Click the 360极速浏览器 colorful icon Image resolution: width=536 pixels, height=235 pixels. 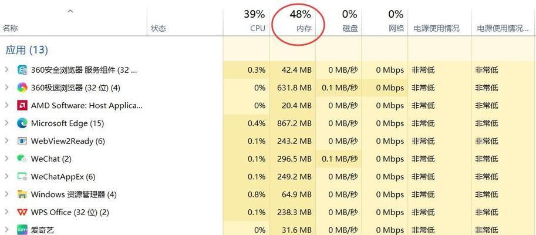[22, 88]
